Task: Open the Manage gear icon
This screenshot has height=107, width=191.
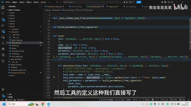Action: pos(3,95)
